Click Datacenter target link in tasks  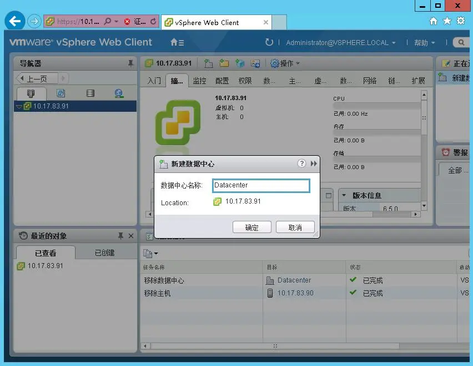coord(294,280)
